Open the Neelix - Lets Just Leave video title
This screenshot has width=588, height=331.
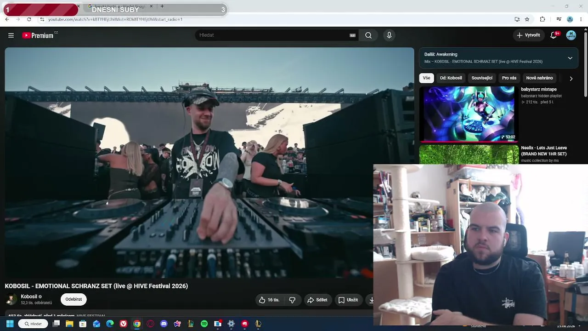tap(544, 151)
